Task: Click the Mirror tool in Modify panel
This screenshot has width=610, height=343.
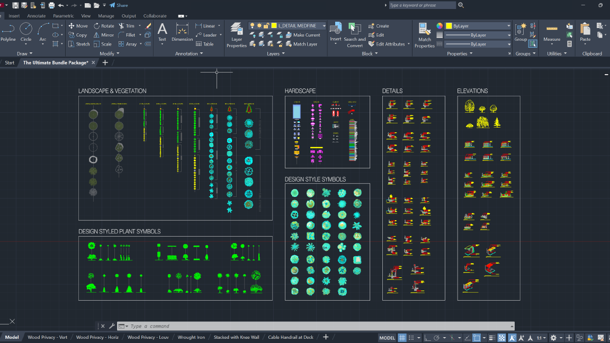Action: (104, 35)
